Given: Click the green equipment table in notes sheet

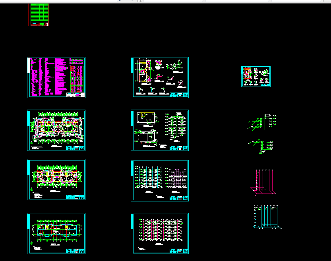Looking at the screenshot, I should coord(77,79).
